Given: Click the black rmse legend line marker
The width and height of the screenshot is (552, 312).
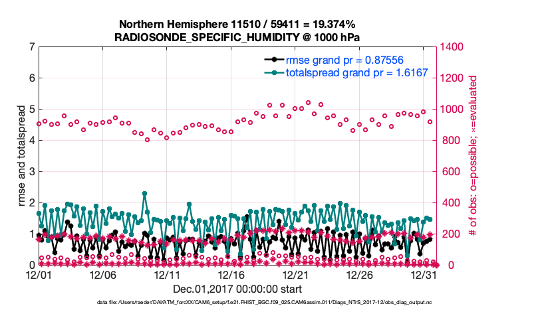Looking at the screenshot, I should tap(272, 58).
